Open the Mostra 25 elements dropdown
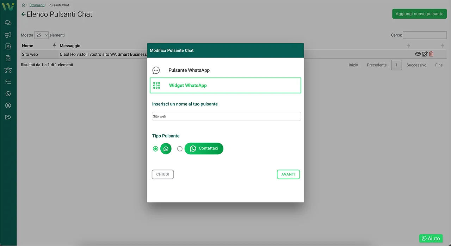Viewport: 451px width, 246px height. [x=41, y=35]
